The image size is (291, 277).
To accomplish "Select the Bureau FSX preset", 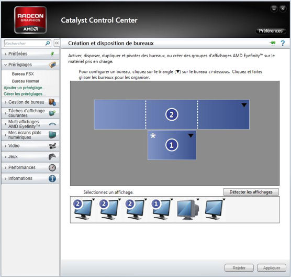I will 23,74.
